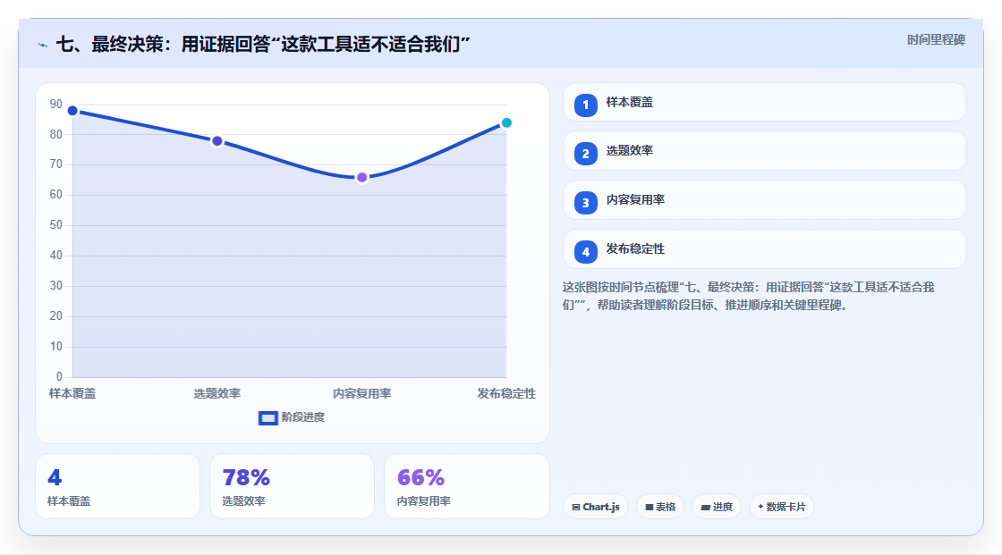Click the 样本覆盖 data point on the chart
Viewport: 1002px width, 555px height.
pos(72,111)
